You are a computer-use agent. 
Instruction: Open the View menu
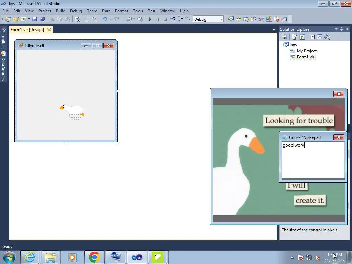pos(29,11)
